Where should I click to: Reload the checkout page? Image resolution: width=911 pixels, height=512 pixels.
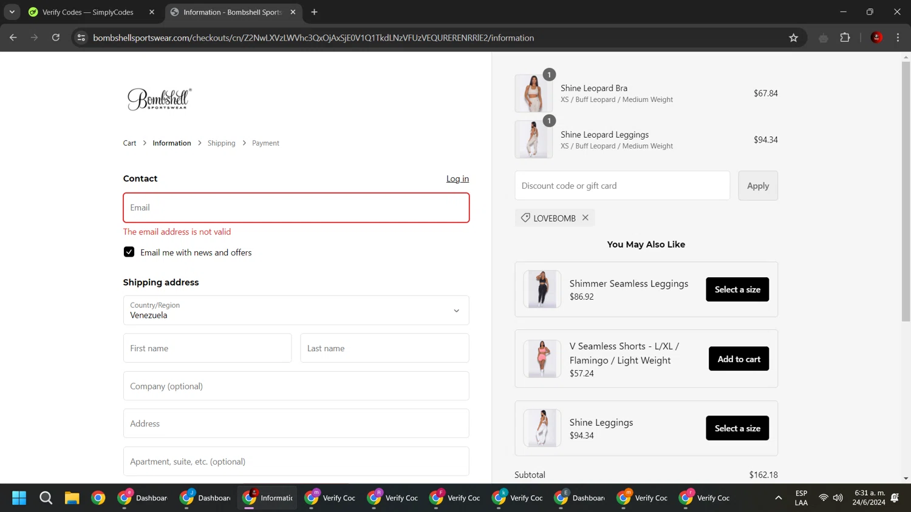[x=55, y=38]
